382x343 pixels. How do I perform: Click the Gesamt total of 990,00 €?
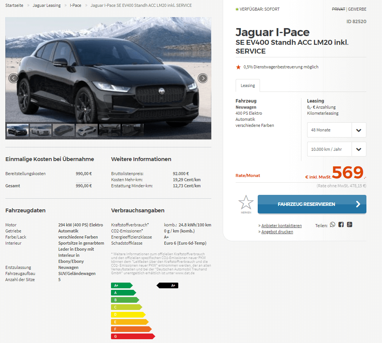click(x=84, y=186)
